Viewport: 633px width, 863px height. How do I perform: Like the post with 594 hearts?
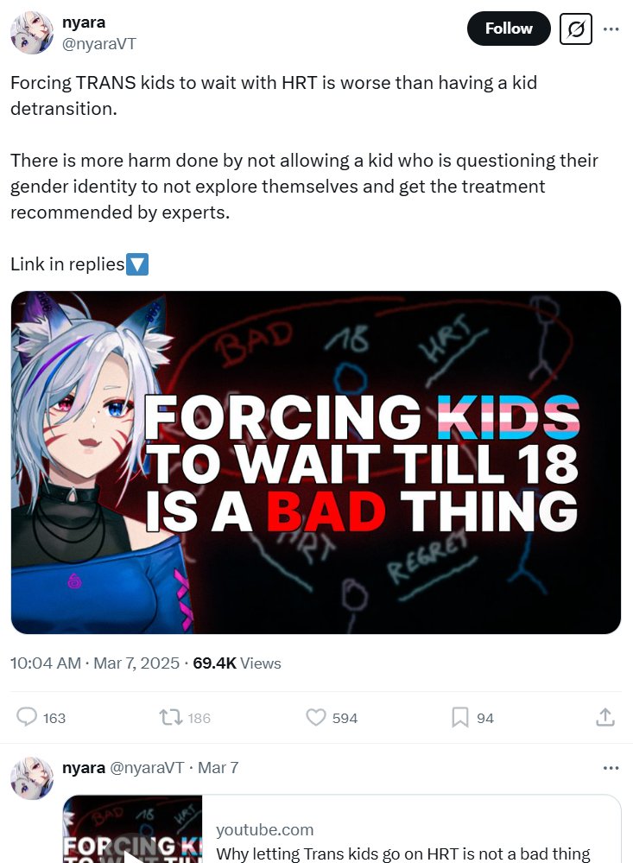pyautogui.click(x=316, y=718)
